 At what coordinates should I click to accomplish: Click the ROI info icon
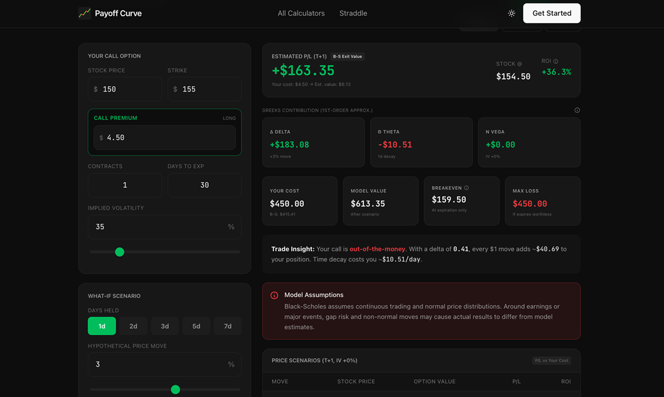pos(556,61)
